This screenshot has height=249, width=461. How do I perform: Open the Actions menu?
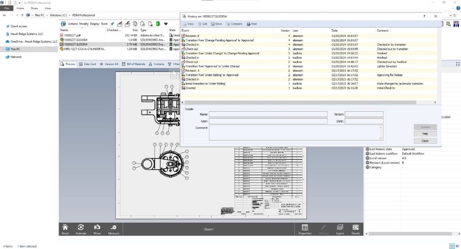73,24
